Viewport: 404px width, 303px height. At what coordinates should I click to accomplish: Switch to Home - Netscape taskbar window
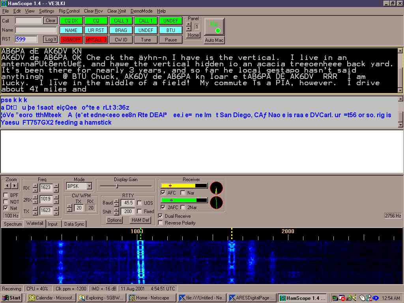[x=152, y=298]
